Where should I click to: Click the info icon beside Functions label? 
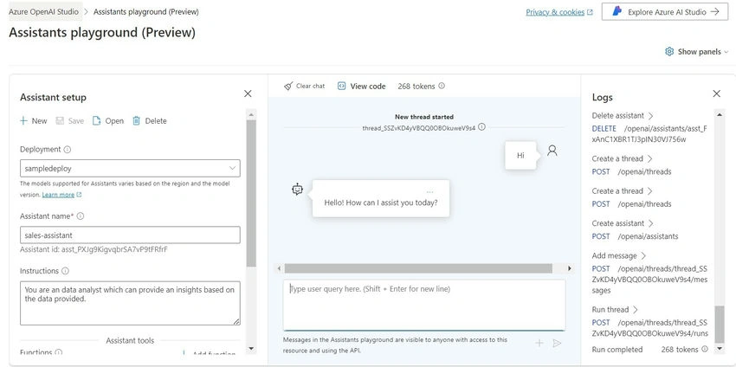58,352
